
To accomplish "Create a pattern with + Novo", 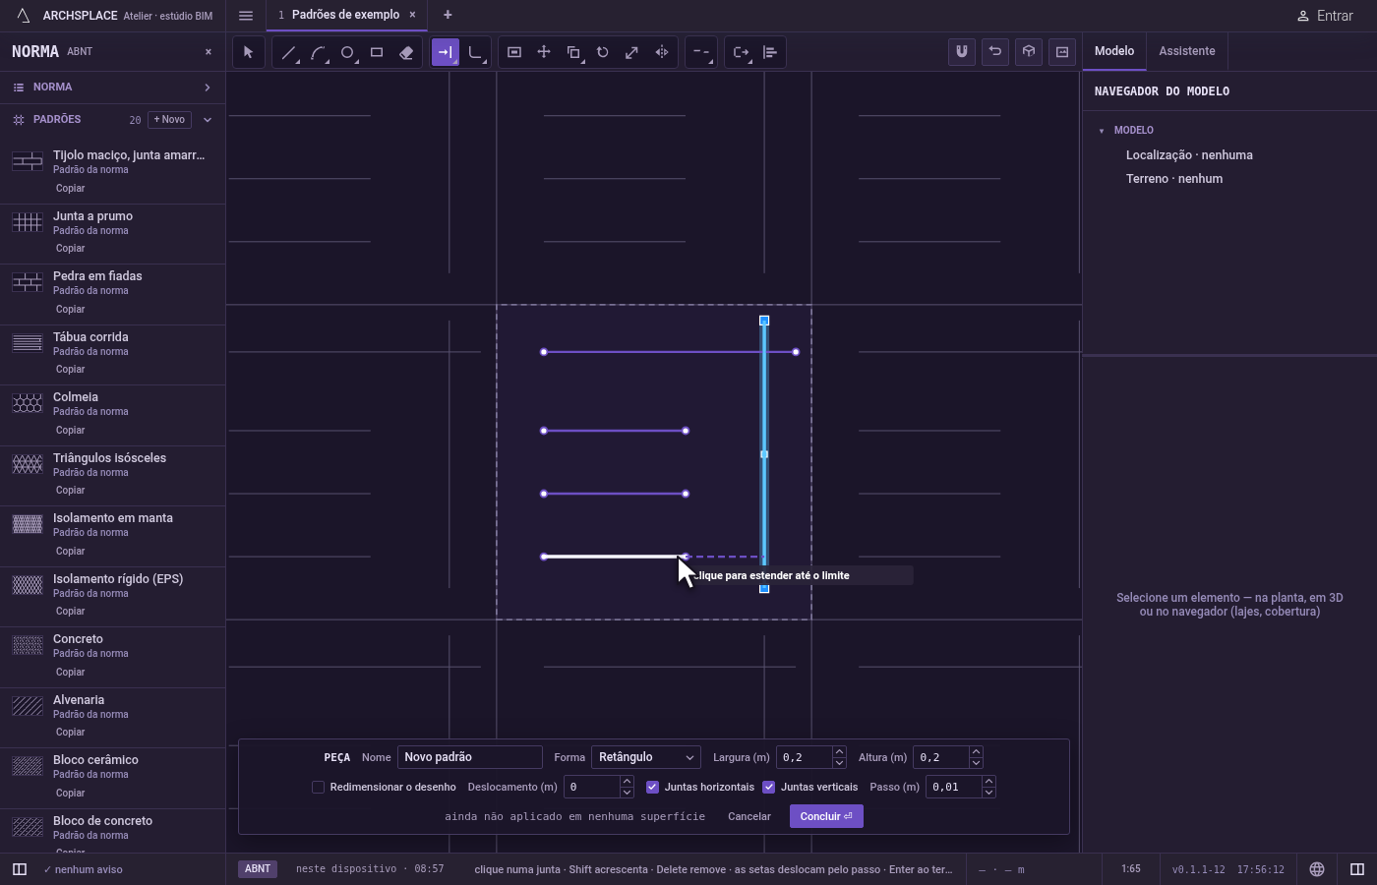I will pyautogui.click(x=169, y=120).
